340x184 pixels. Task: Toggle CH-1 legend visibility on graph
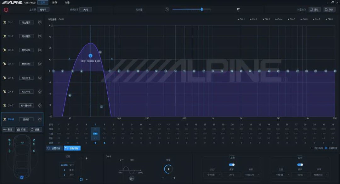click(x=241, y=19)
